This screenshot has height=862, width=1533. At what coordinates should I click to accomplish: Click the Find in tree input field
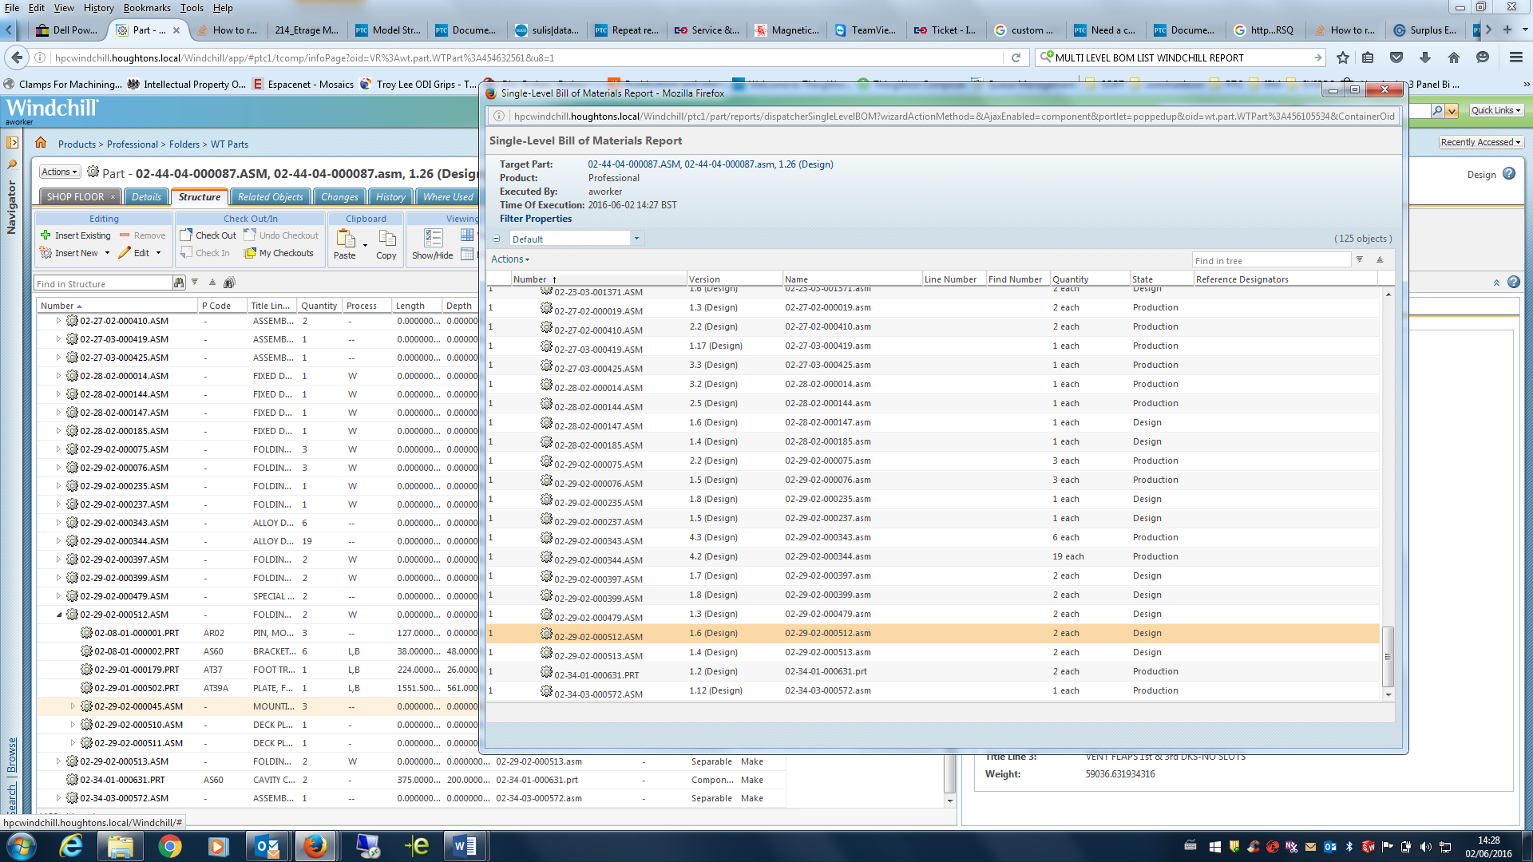coord(1271,261)
